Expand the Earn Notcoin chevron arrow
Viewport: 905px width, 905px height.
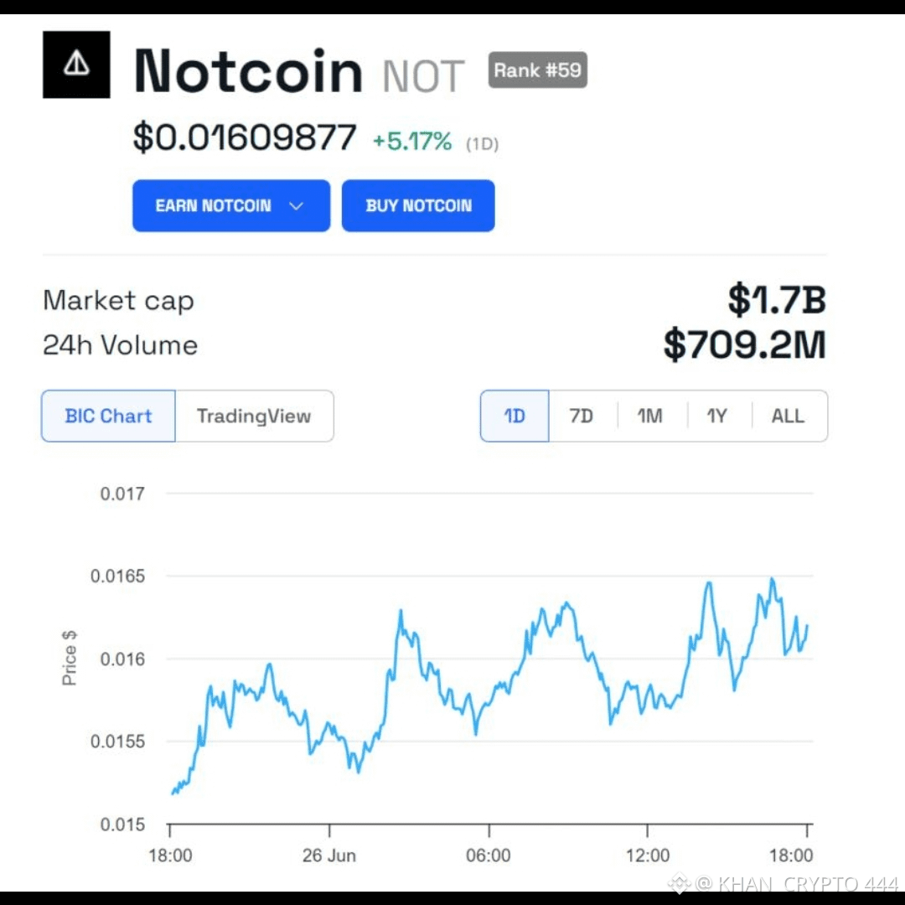[x=296, y=206]
